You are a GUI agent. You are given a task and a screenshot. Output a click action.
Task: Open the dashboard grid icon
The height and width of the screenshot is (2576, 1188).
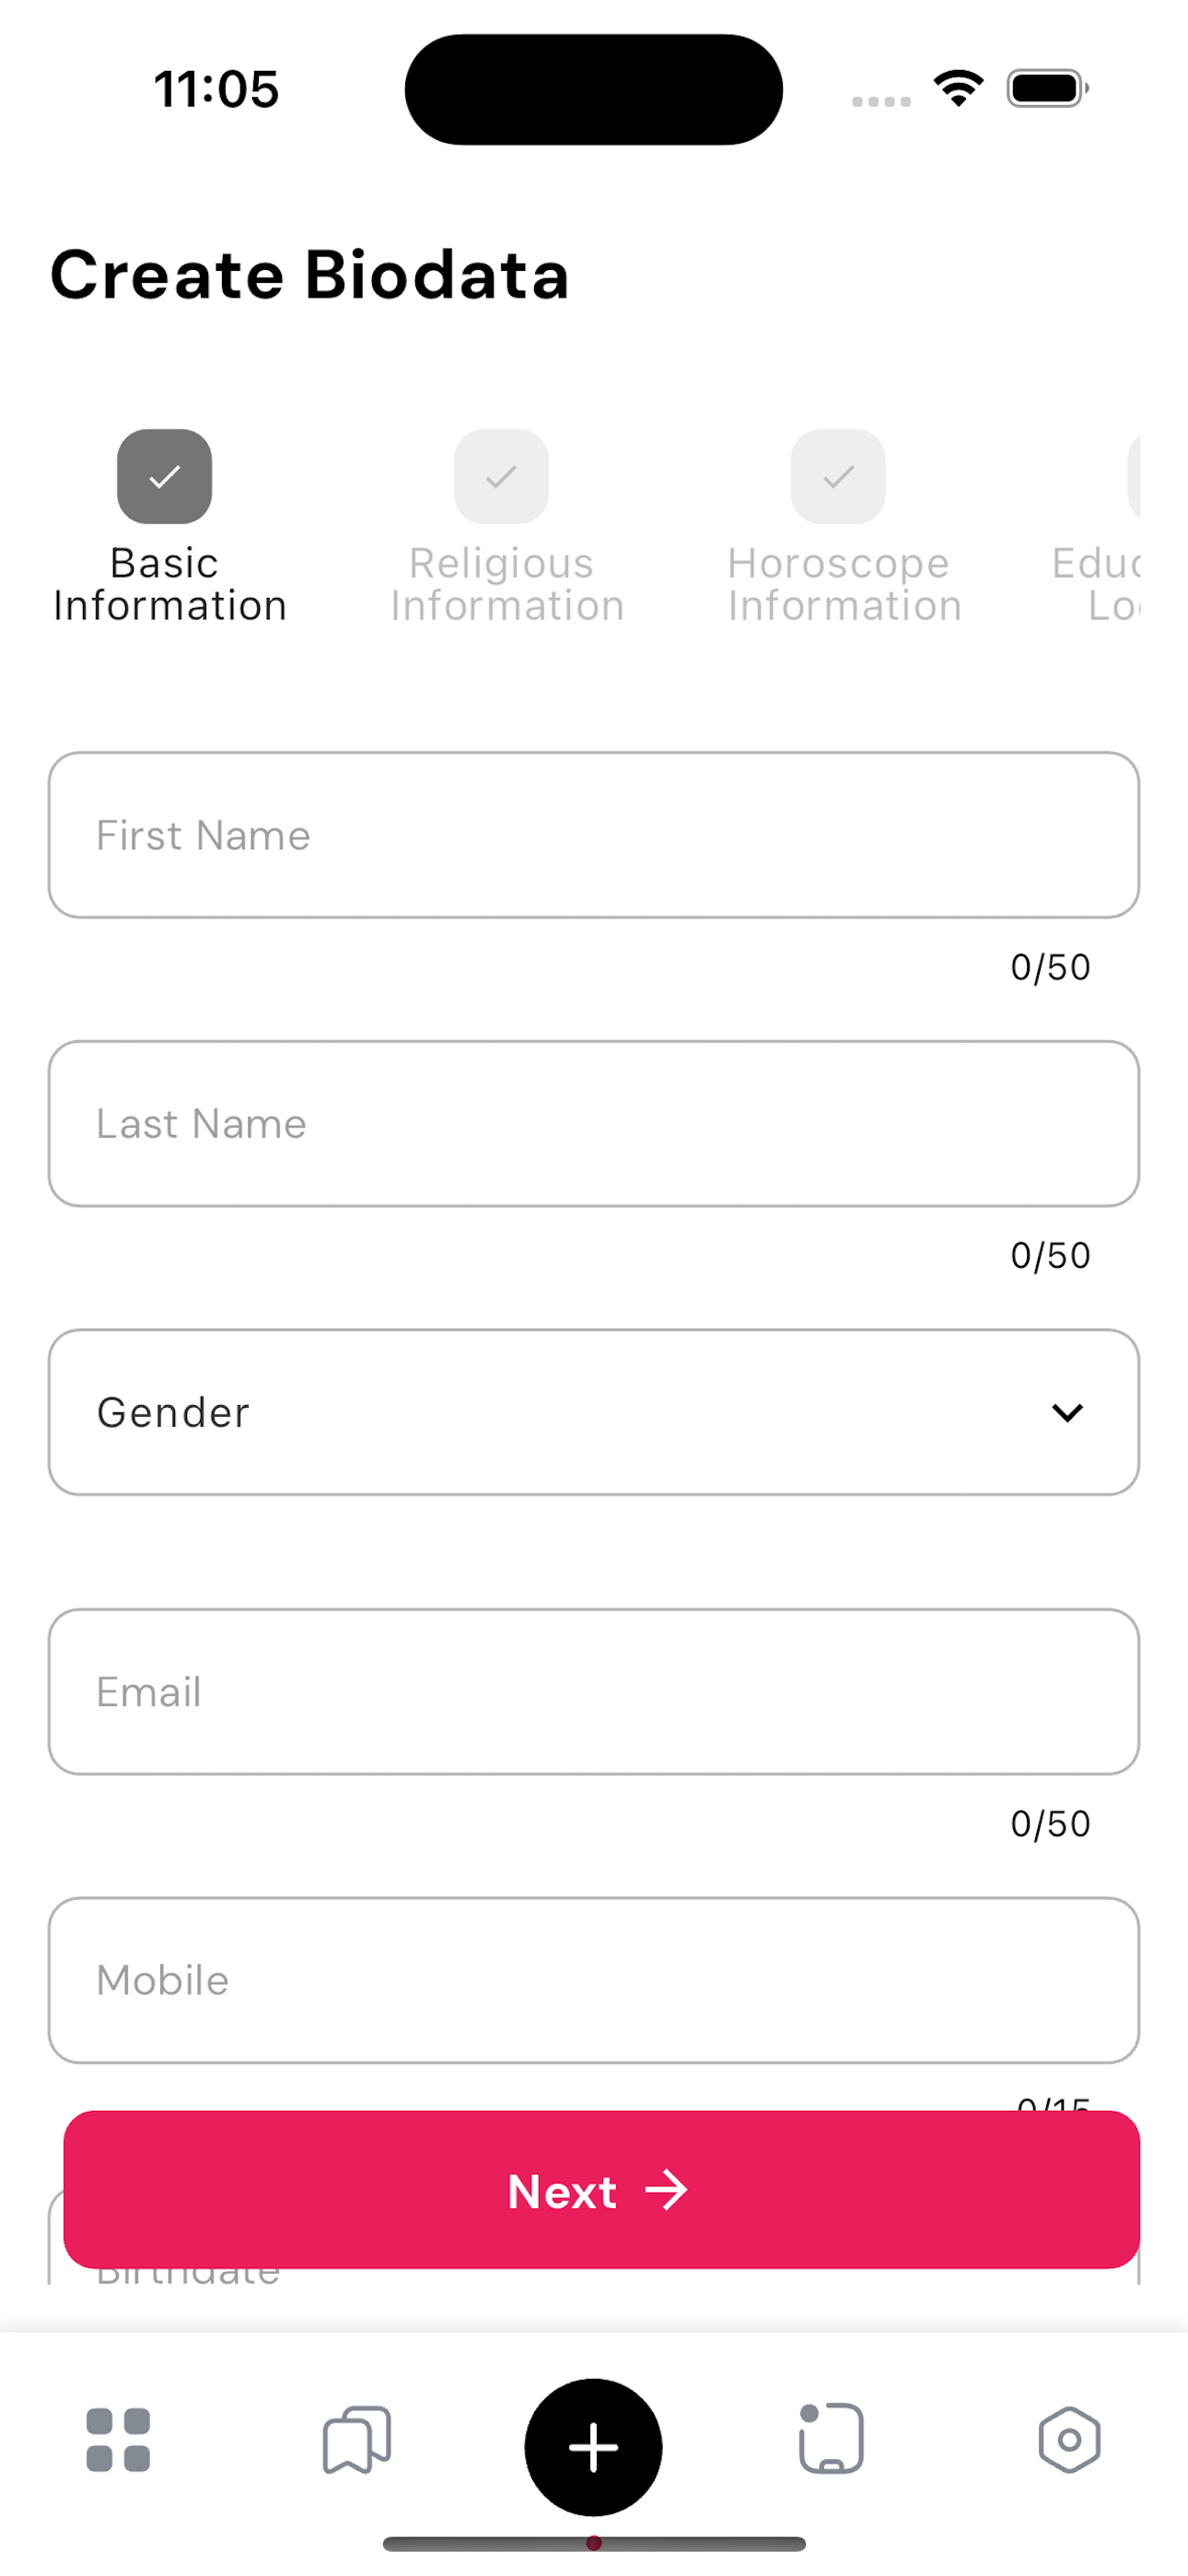click(x=118, y=2440)
